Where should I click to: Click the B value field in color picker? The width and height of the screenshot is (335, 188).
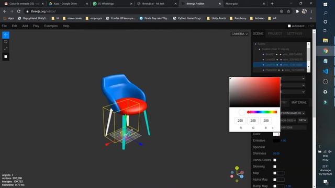tap(266, 121)
